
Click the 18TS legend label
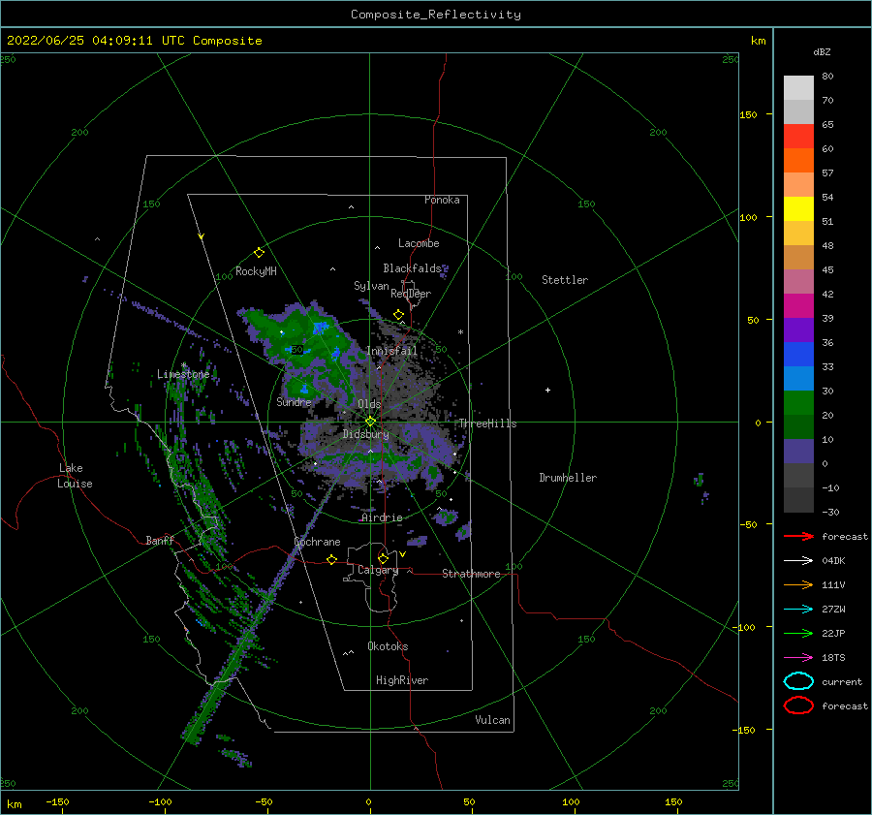click(833, 658)
